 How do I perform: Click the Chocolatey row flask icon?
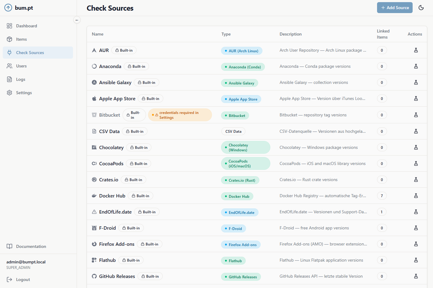(416, 147)
